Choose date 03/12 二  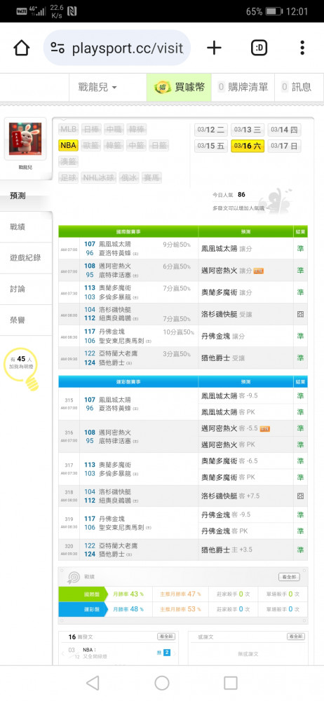pyautogui.click(x=211, y=130)
